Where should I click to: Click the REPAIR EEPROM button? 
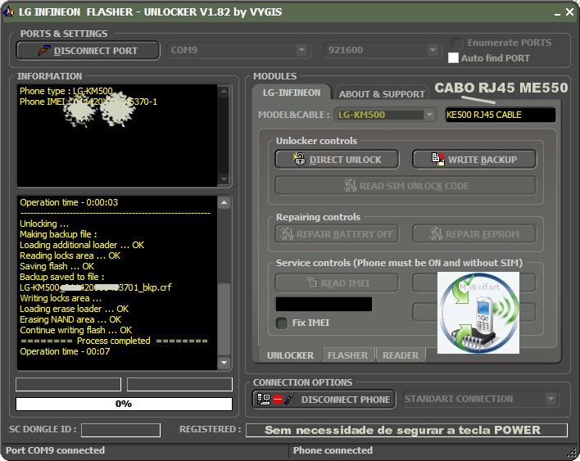point(474,234)
